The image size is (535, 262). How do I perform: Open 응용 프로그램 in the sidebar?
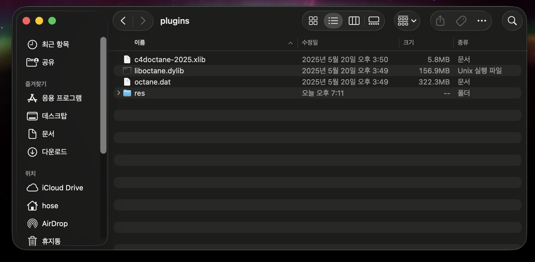point(62,98)
